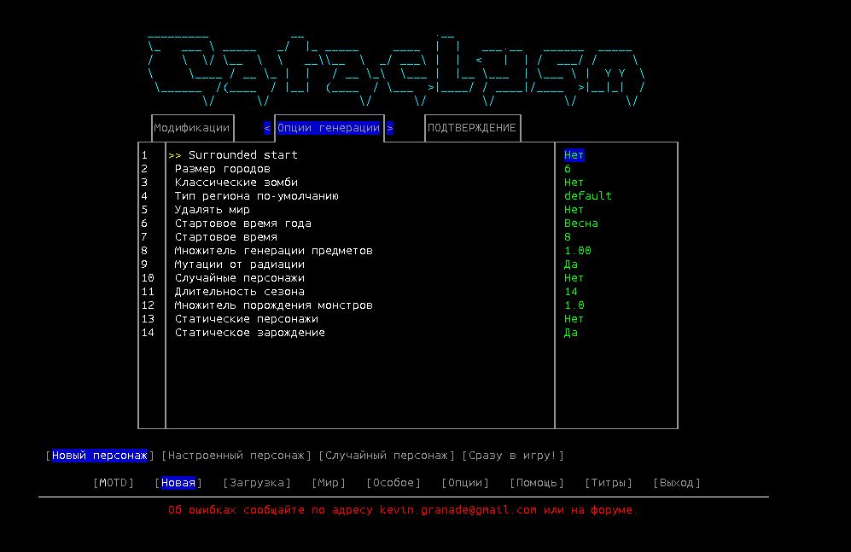851x552 pixels.
Task: Select Длительность сезона option
Action: pyautogui.click(x=239, y=291)
